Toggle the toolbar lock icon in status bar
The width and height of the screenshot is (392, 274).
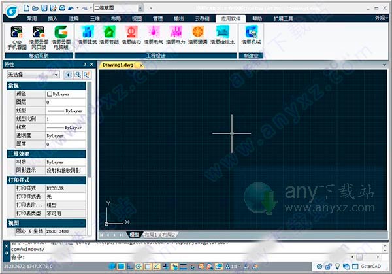point(329,267)
